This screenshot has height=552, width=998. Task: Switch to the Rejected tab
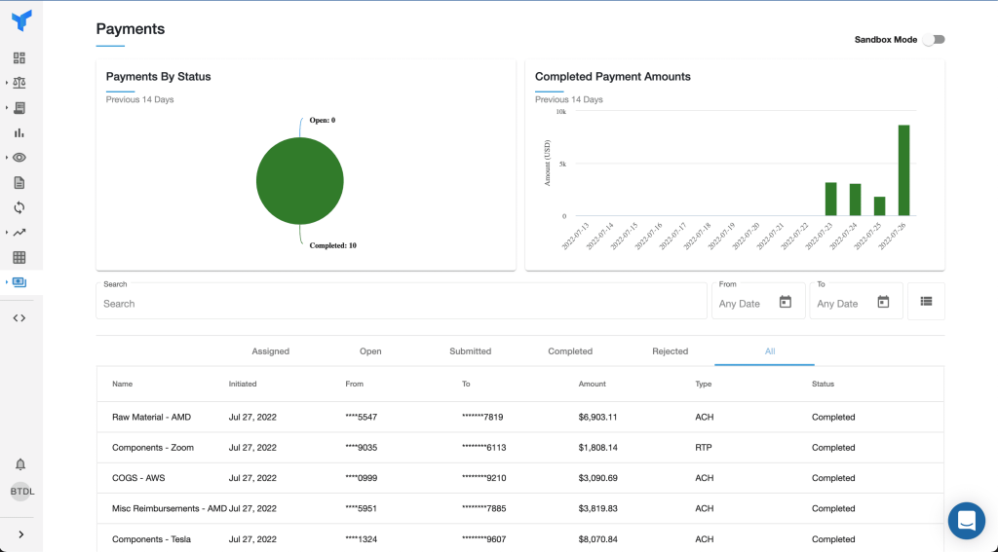(x=671, y=351)
